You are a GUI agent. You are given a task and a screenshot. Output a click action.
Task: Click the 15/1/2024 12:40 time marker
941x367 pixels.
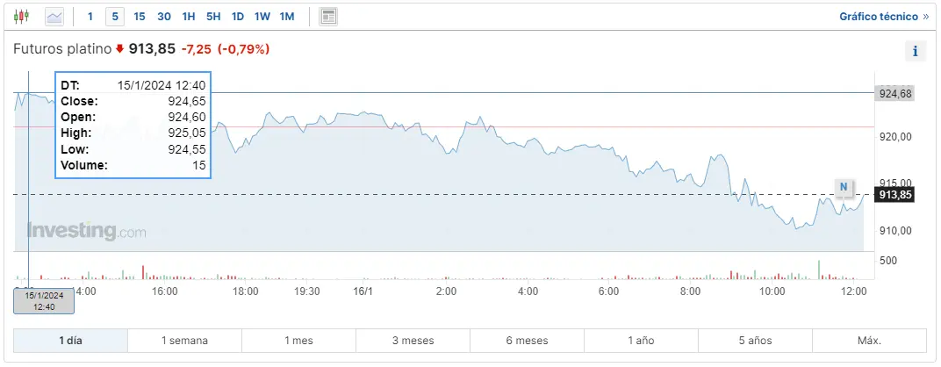point(44,301)
